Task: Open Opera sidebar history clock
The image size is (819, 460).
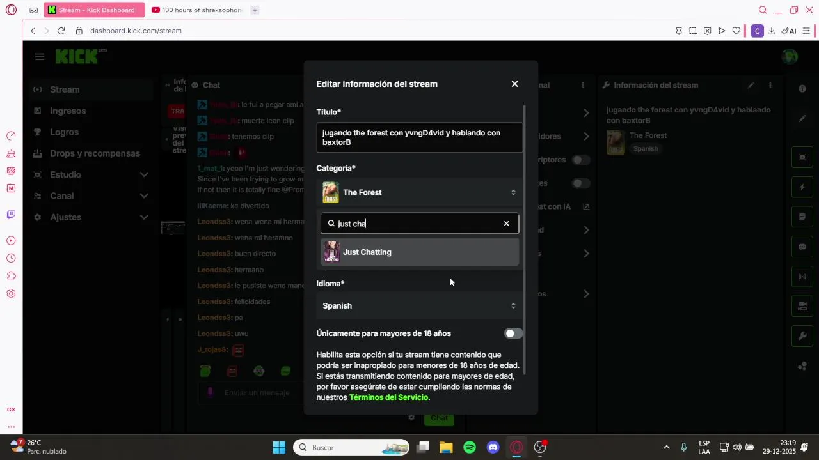Action: [11, 258]
